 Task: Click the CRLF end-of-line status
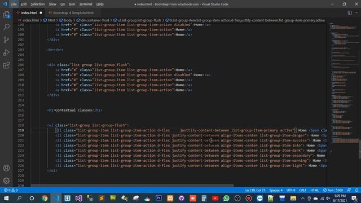[x=302, y=190]
